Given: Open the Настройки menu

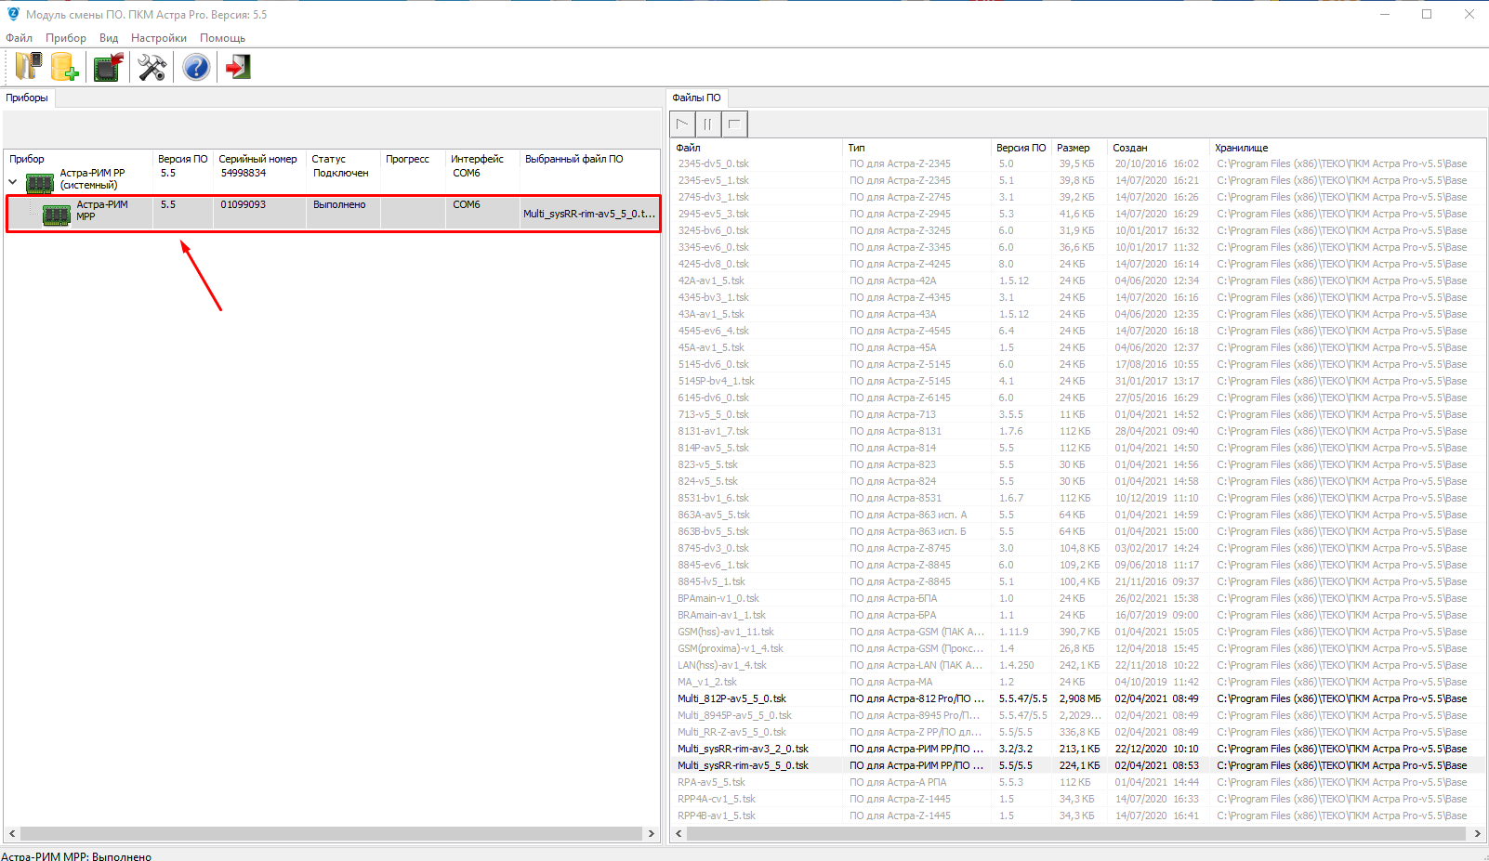Looking at the screenshot, I should pyautogui.click(x=159, y=38).
